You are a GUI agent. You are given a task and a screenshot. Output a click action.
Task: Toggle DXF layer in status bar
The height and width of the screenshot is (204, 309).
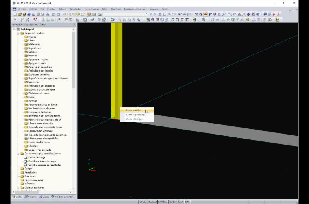coord(187,202)
